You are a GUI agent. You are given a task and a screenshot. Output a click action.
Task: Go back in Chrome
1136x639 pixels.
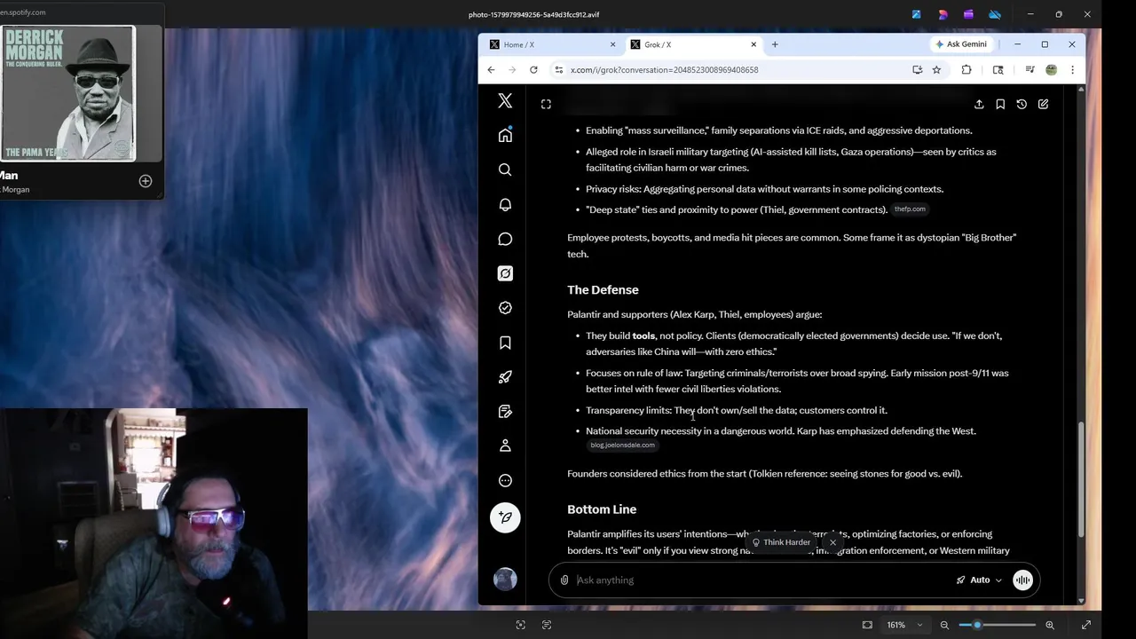tap(491, 70)
